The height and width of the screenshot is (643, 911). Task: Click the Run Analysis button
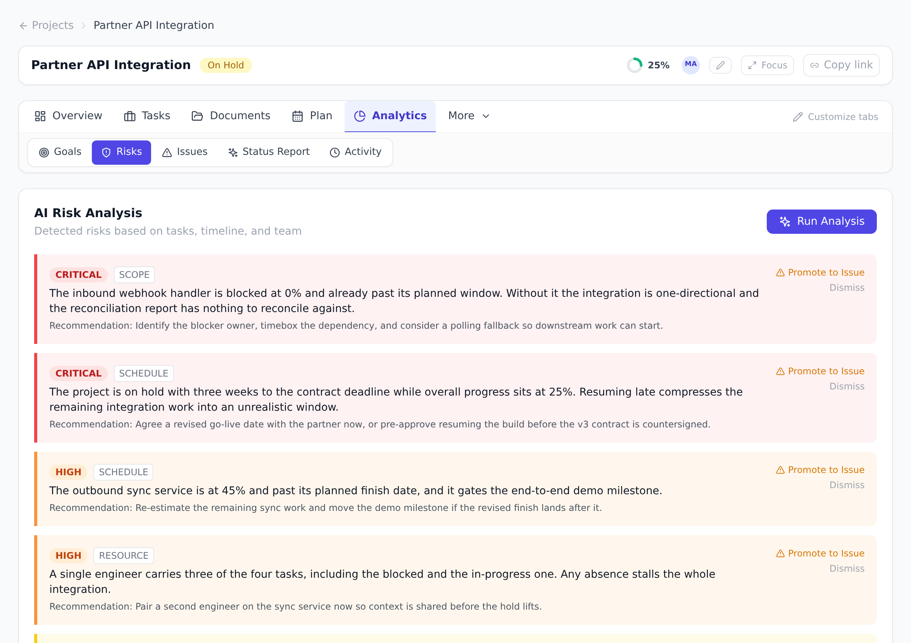[x=821, y=222]
